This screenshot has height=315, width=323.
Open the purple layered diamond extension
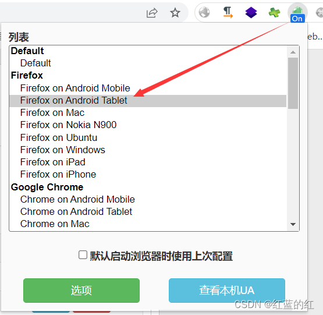tap(251, 12)
